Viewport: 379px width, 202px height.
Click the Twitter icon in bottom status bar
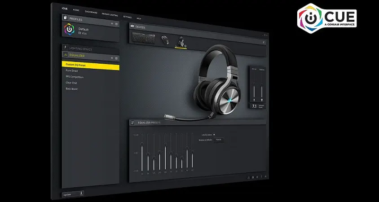[257, 177]
